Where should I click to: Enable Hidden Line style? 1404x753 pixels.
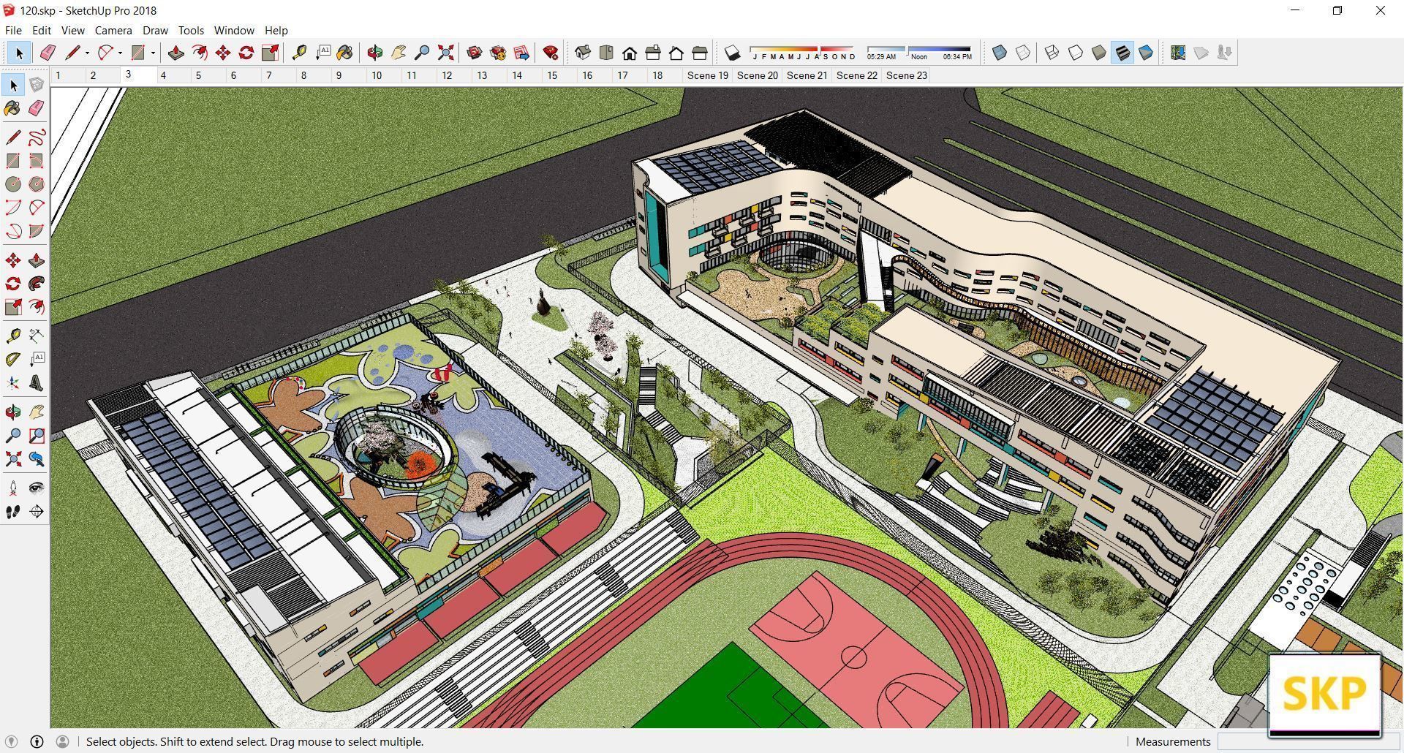[x=1076, y=53]
